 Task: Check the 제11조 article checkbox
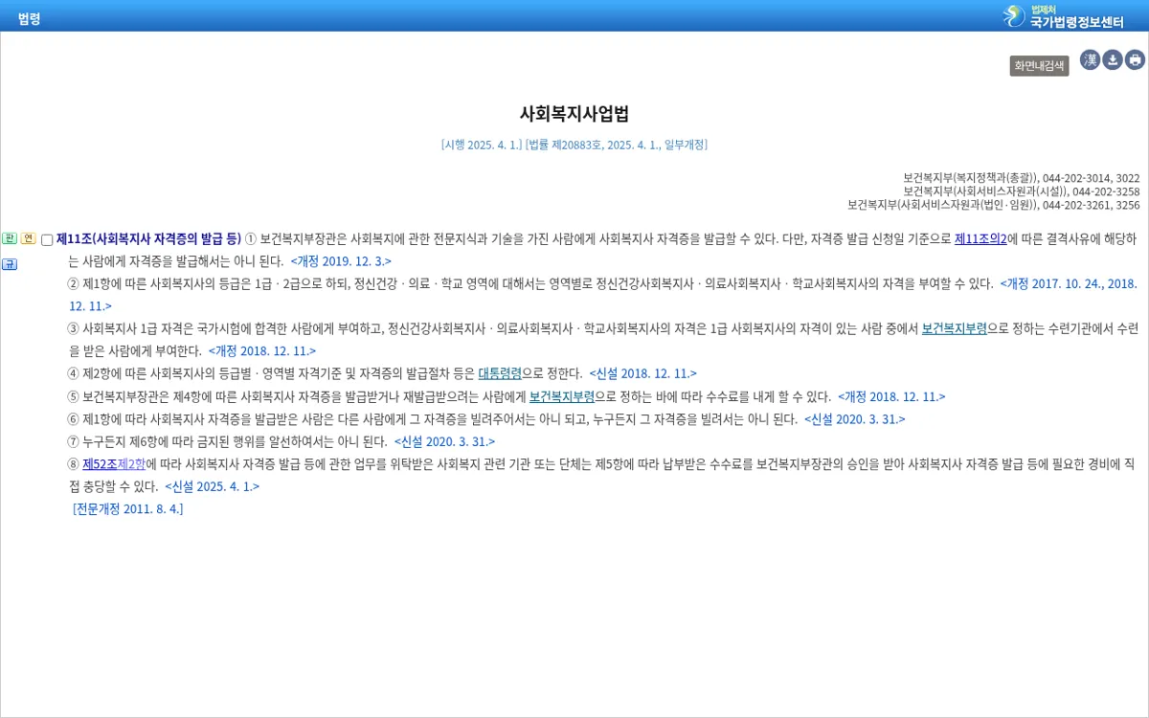tap(47, 240)
